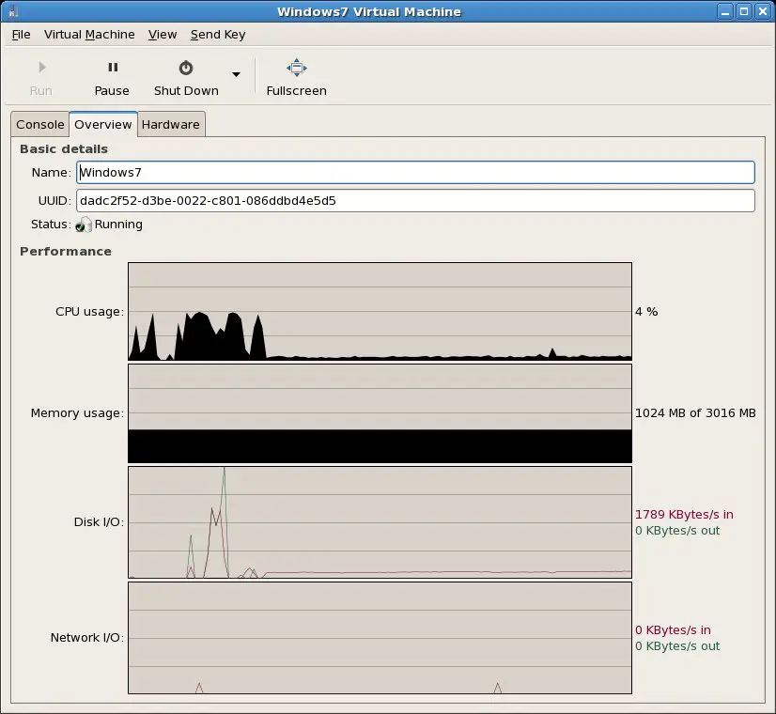Click the Running status icon
The image size is (776, 714).
click(84, 225)
